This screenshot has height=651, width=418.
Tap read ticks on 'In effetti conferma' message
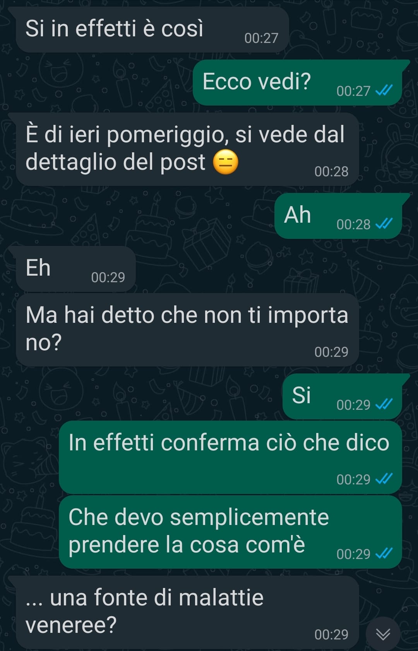pos(384,479)
